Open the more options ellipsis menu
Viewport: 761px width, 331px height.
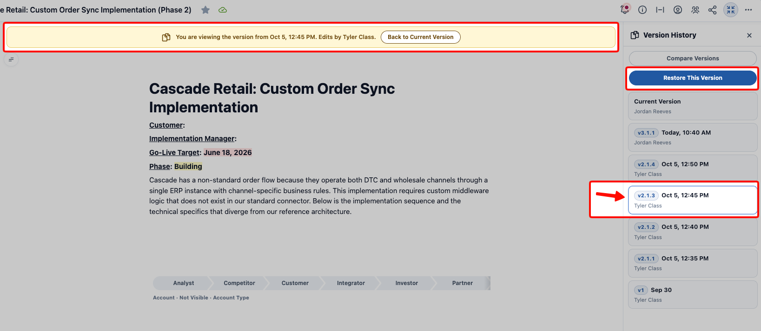point(748,10)
